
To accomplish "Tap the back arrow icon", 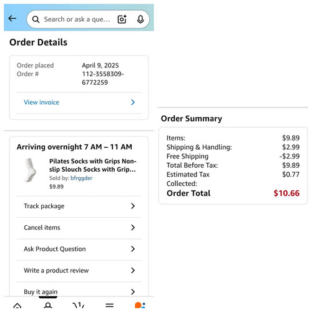I will pos(12,19).
